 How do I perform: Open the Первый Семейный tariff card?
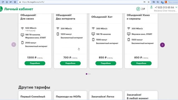pyautogui.click(x=35, y=96)
